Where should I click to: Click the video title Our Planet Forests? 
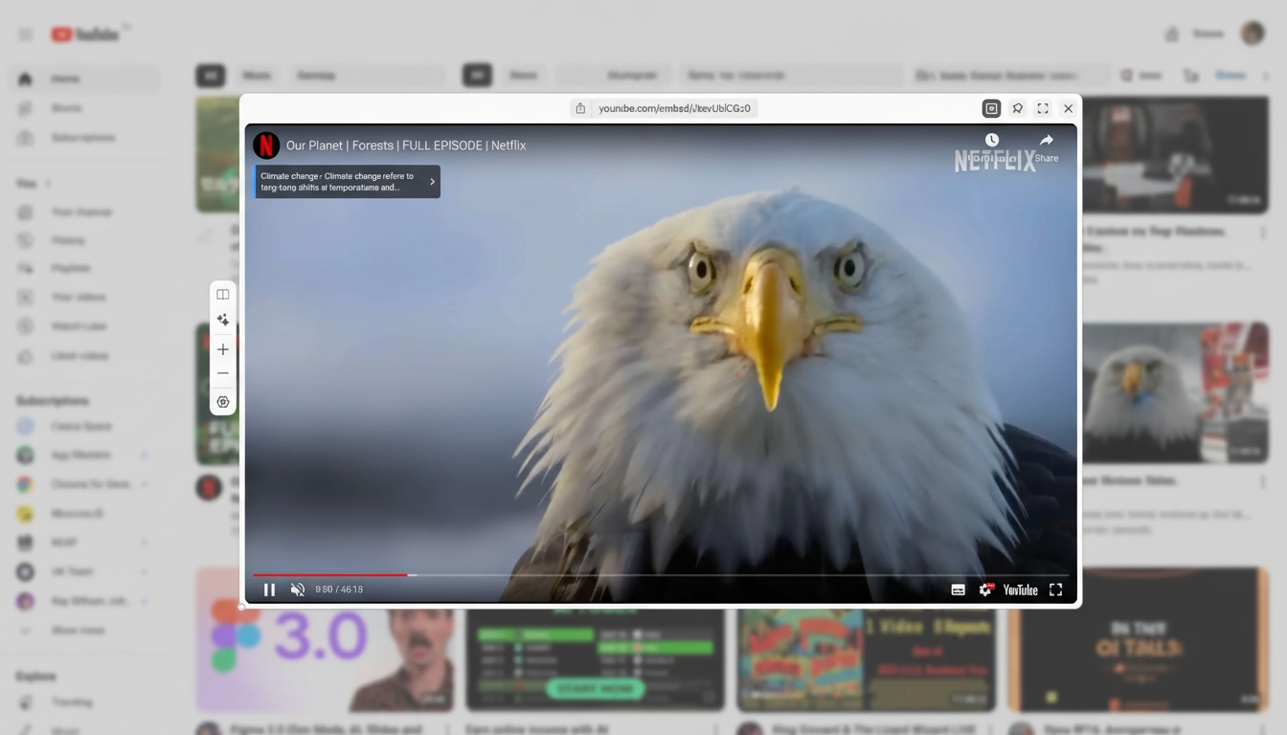[406, 145]
